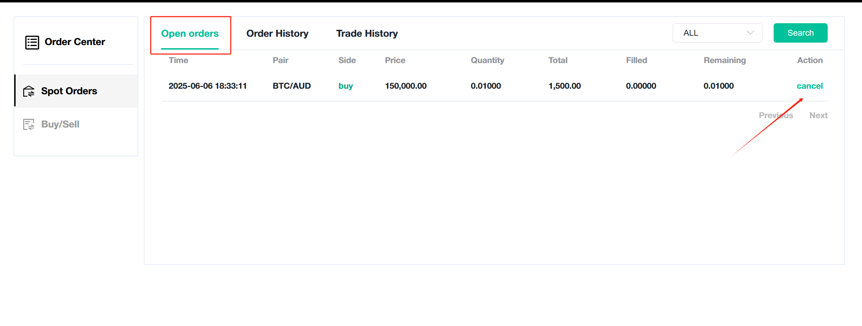
Task: Select the Order Center sidebar icon
Action: point(32,42)
